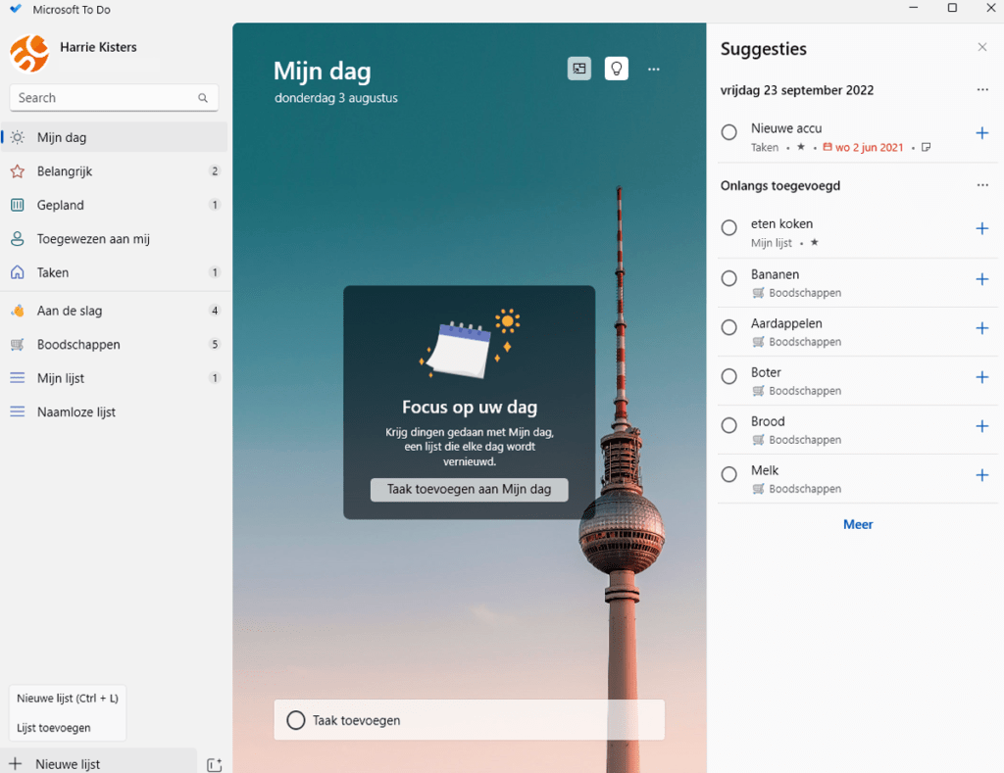This screenshot has height=773, width=1004.
Task: Open the Belangrijk list
Action: tap(65, 171)
